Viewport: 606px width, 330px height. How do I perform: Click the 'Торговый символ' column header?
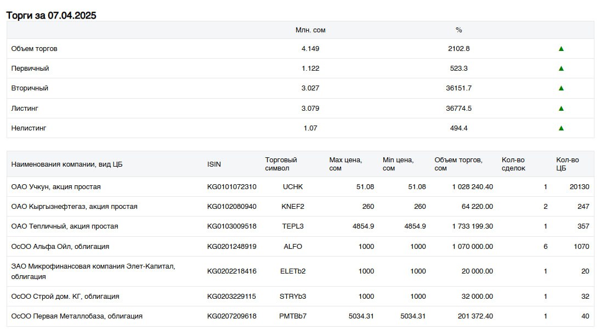coord(281,164)
